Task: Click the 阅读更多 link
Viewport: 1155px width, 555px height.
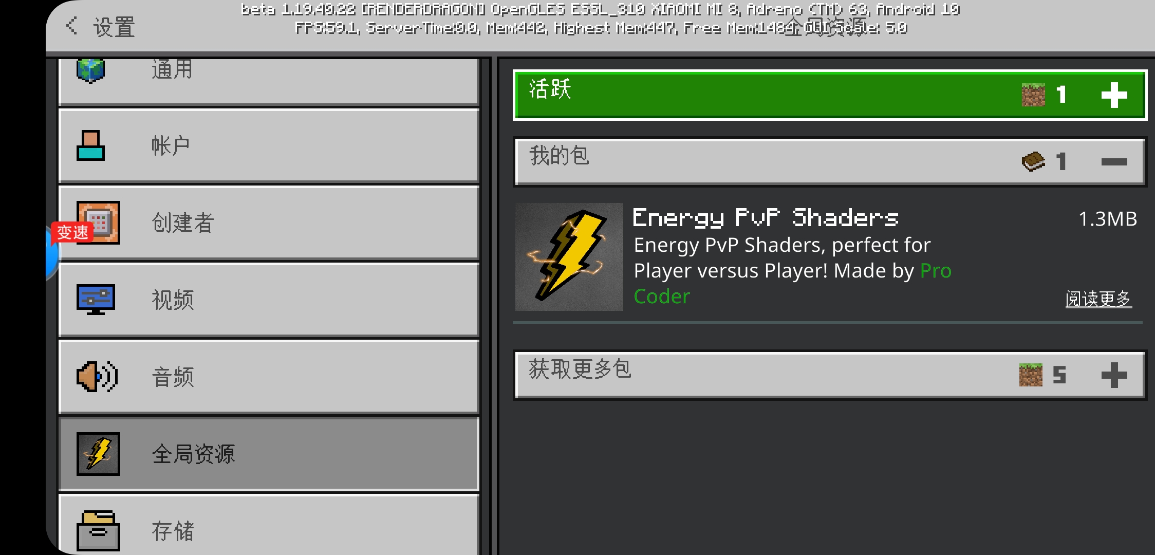Action: (x=1098, y=299)
